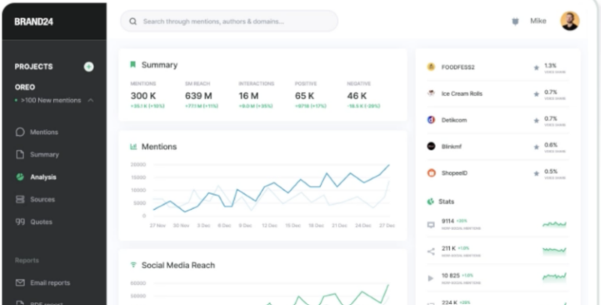Star the ShopeeID author
Image resolution: width=601 pixels, height=305 pixels.
pyautogui.click(x=536, y=174)
